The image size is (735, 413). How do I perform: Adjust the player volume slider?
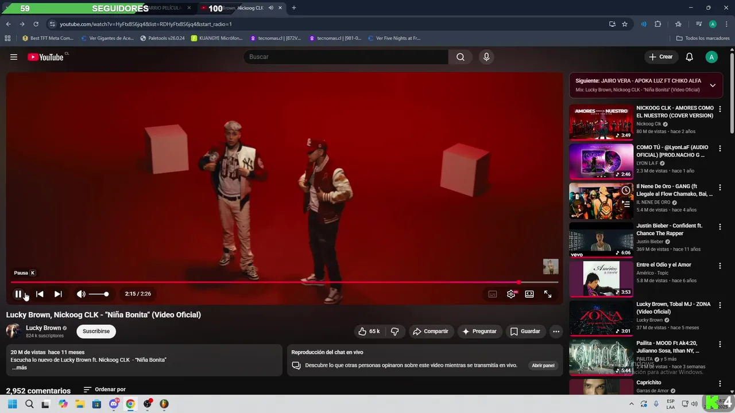point(99,294)
